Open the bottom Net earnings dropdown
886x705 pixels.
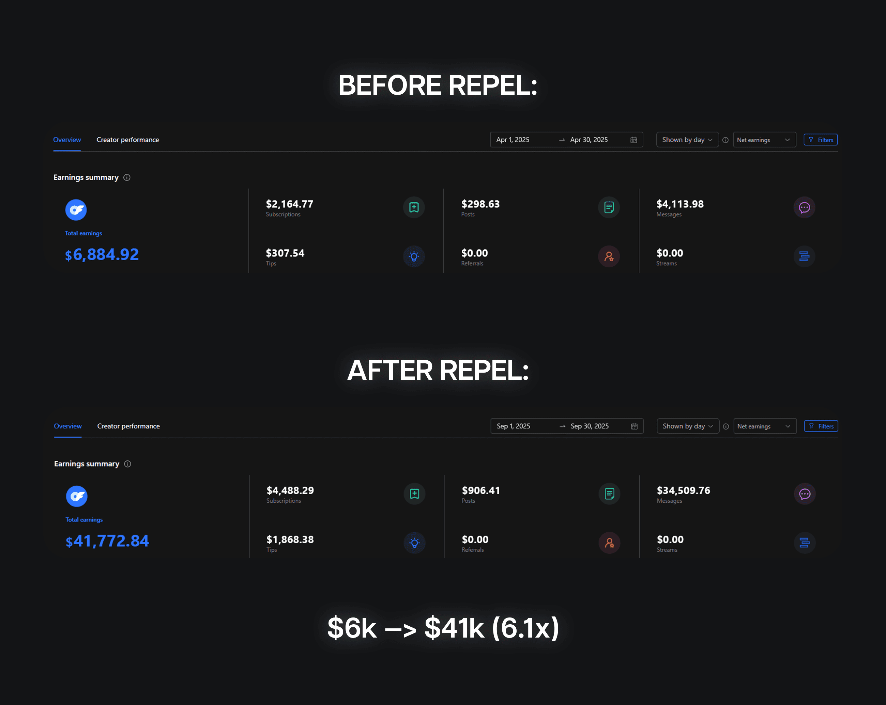click(765, 427)
